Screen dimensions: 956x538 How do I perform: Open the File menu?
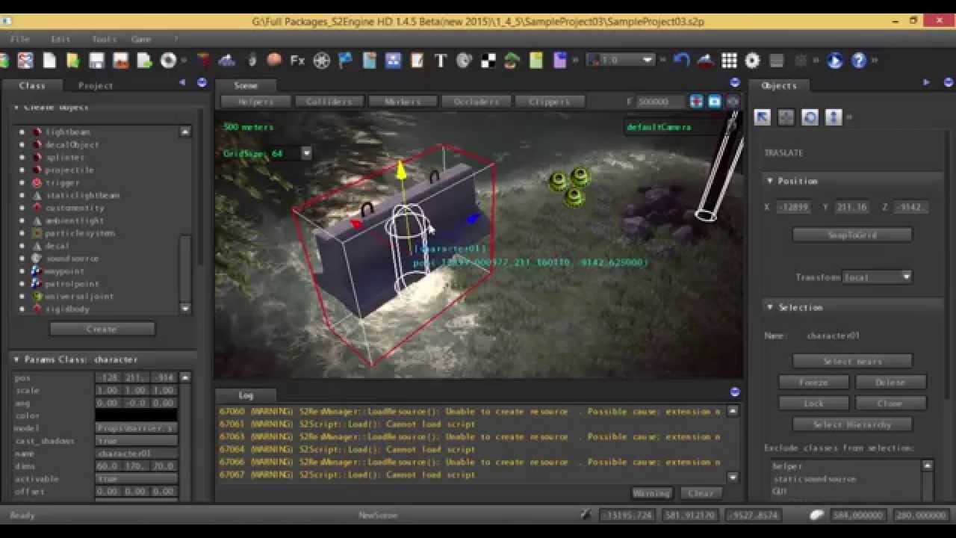20,39
